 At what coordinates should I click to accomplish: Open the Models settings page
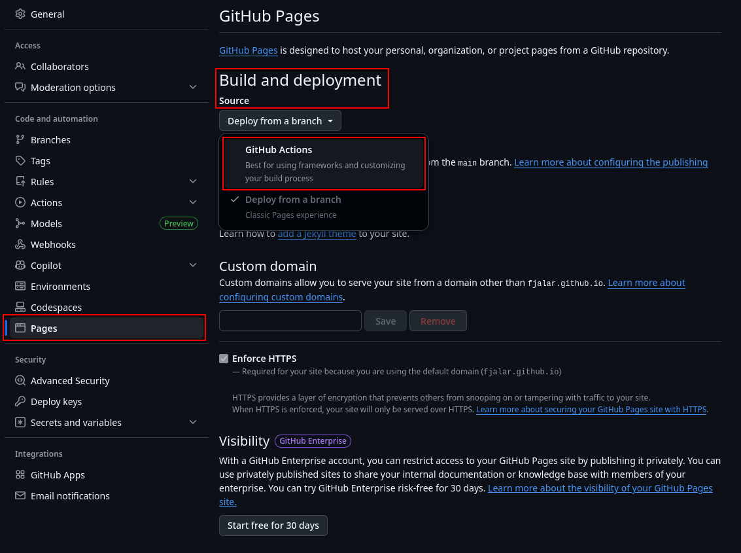click(x=107, y=223)
